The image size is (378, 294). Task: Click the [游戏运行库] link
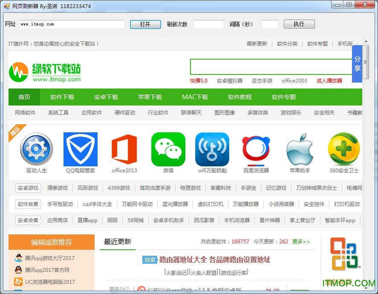(234, 273)
